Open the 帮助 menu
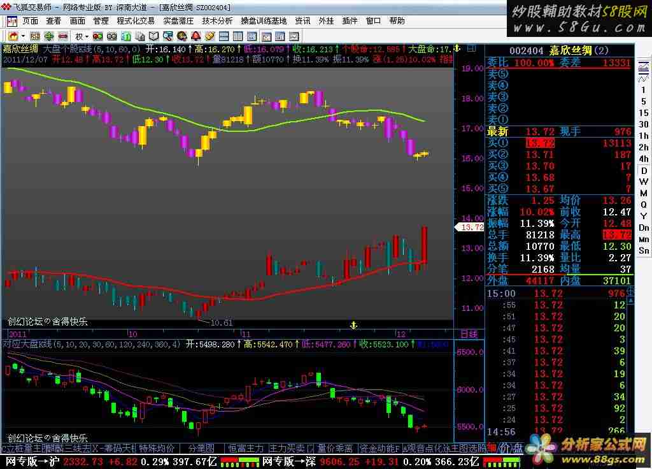 pos(397,21)
